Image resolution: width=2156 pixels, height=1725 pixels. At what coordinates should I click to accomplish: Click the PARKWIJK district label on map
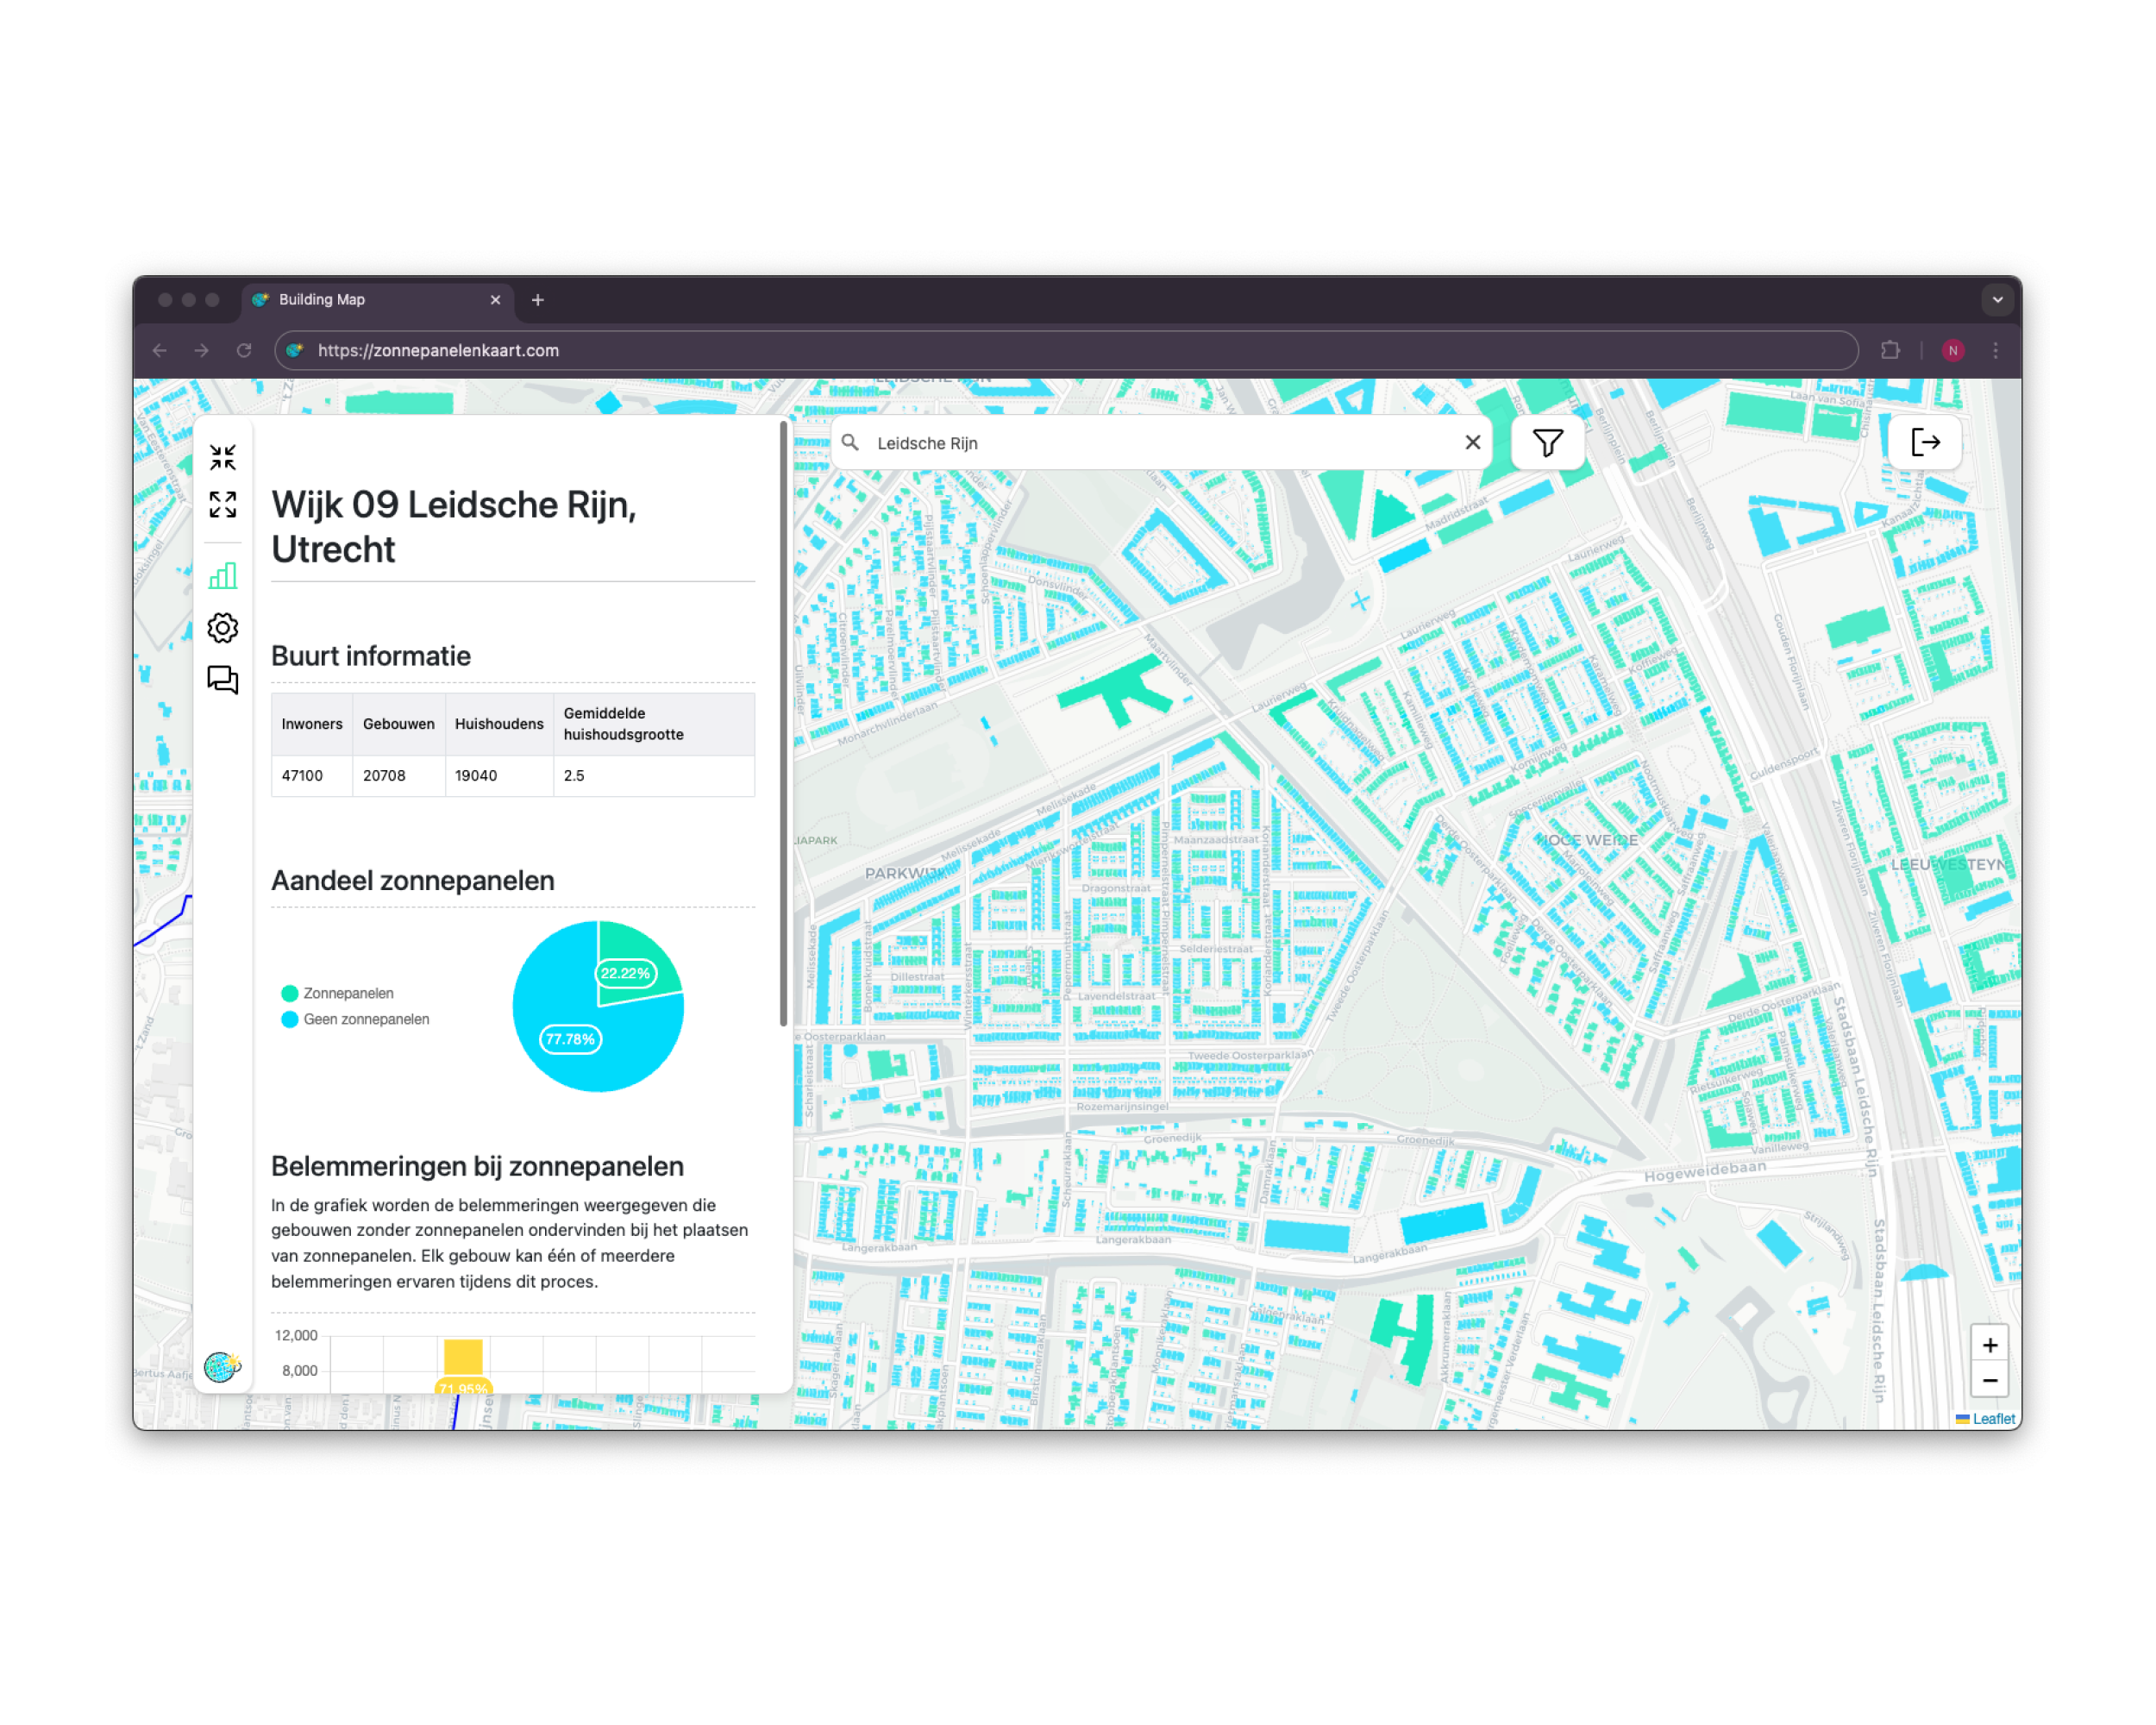[x=905, y=873]
